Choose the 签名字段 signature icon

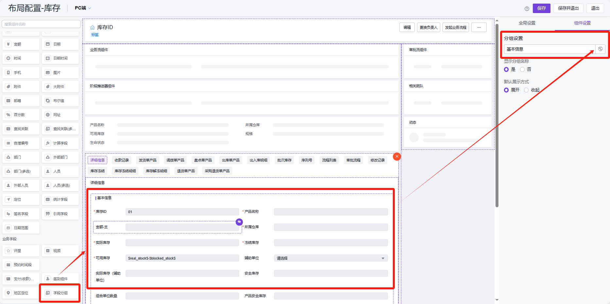click(9, 214)
